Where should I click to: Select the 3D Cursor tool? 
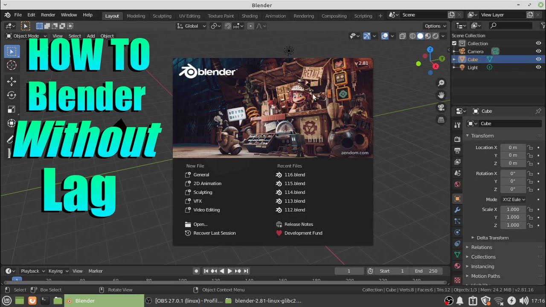click(12, 65)
